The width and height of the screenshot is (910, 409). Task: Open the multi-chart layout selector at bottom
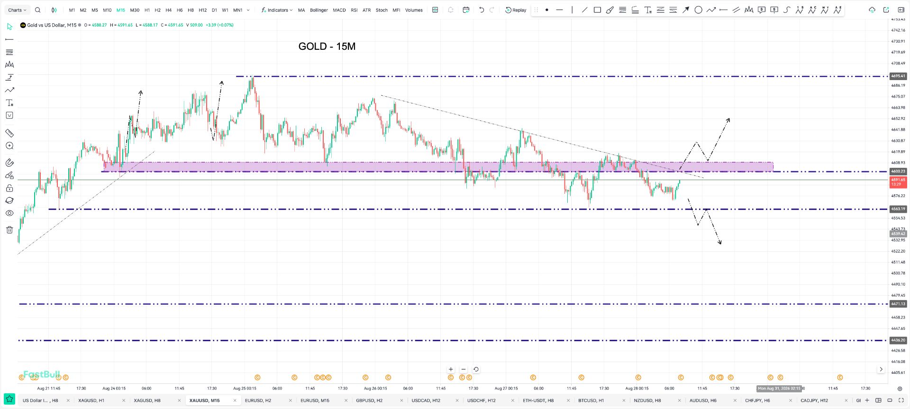(x=878, y=400)
